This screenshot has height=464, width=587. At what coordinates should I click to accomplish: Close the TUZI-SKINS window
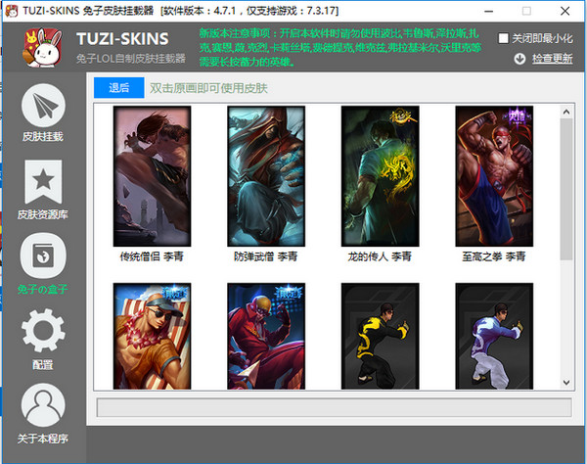point(564,11)
